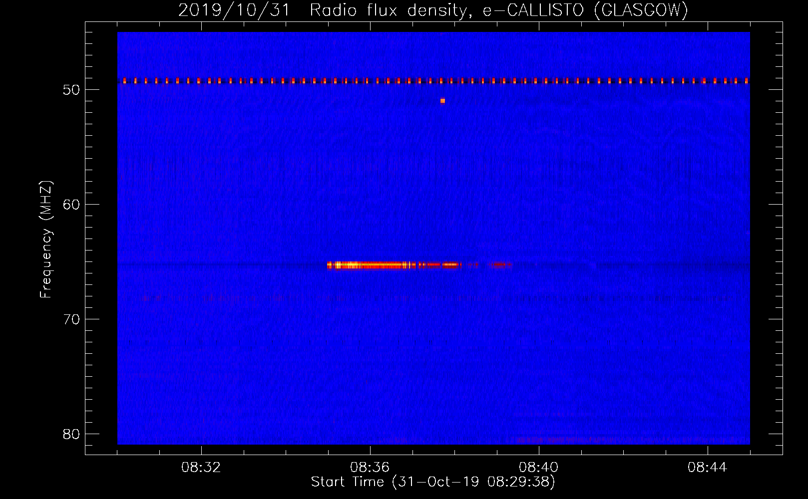Click the 08:44 time axis label
Viewport: 808px width, 499px height.
[x=708, y=468]
